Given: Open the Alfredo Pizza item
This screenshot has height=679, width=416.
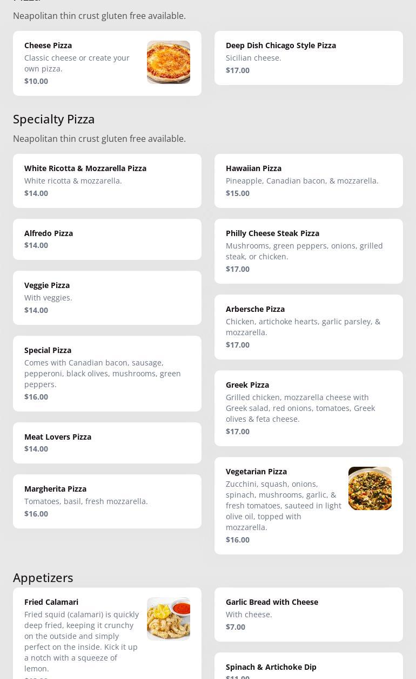Looking at the screenshot, I should [x=107, y=239].
